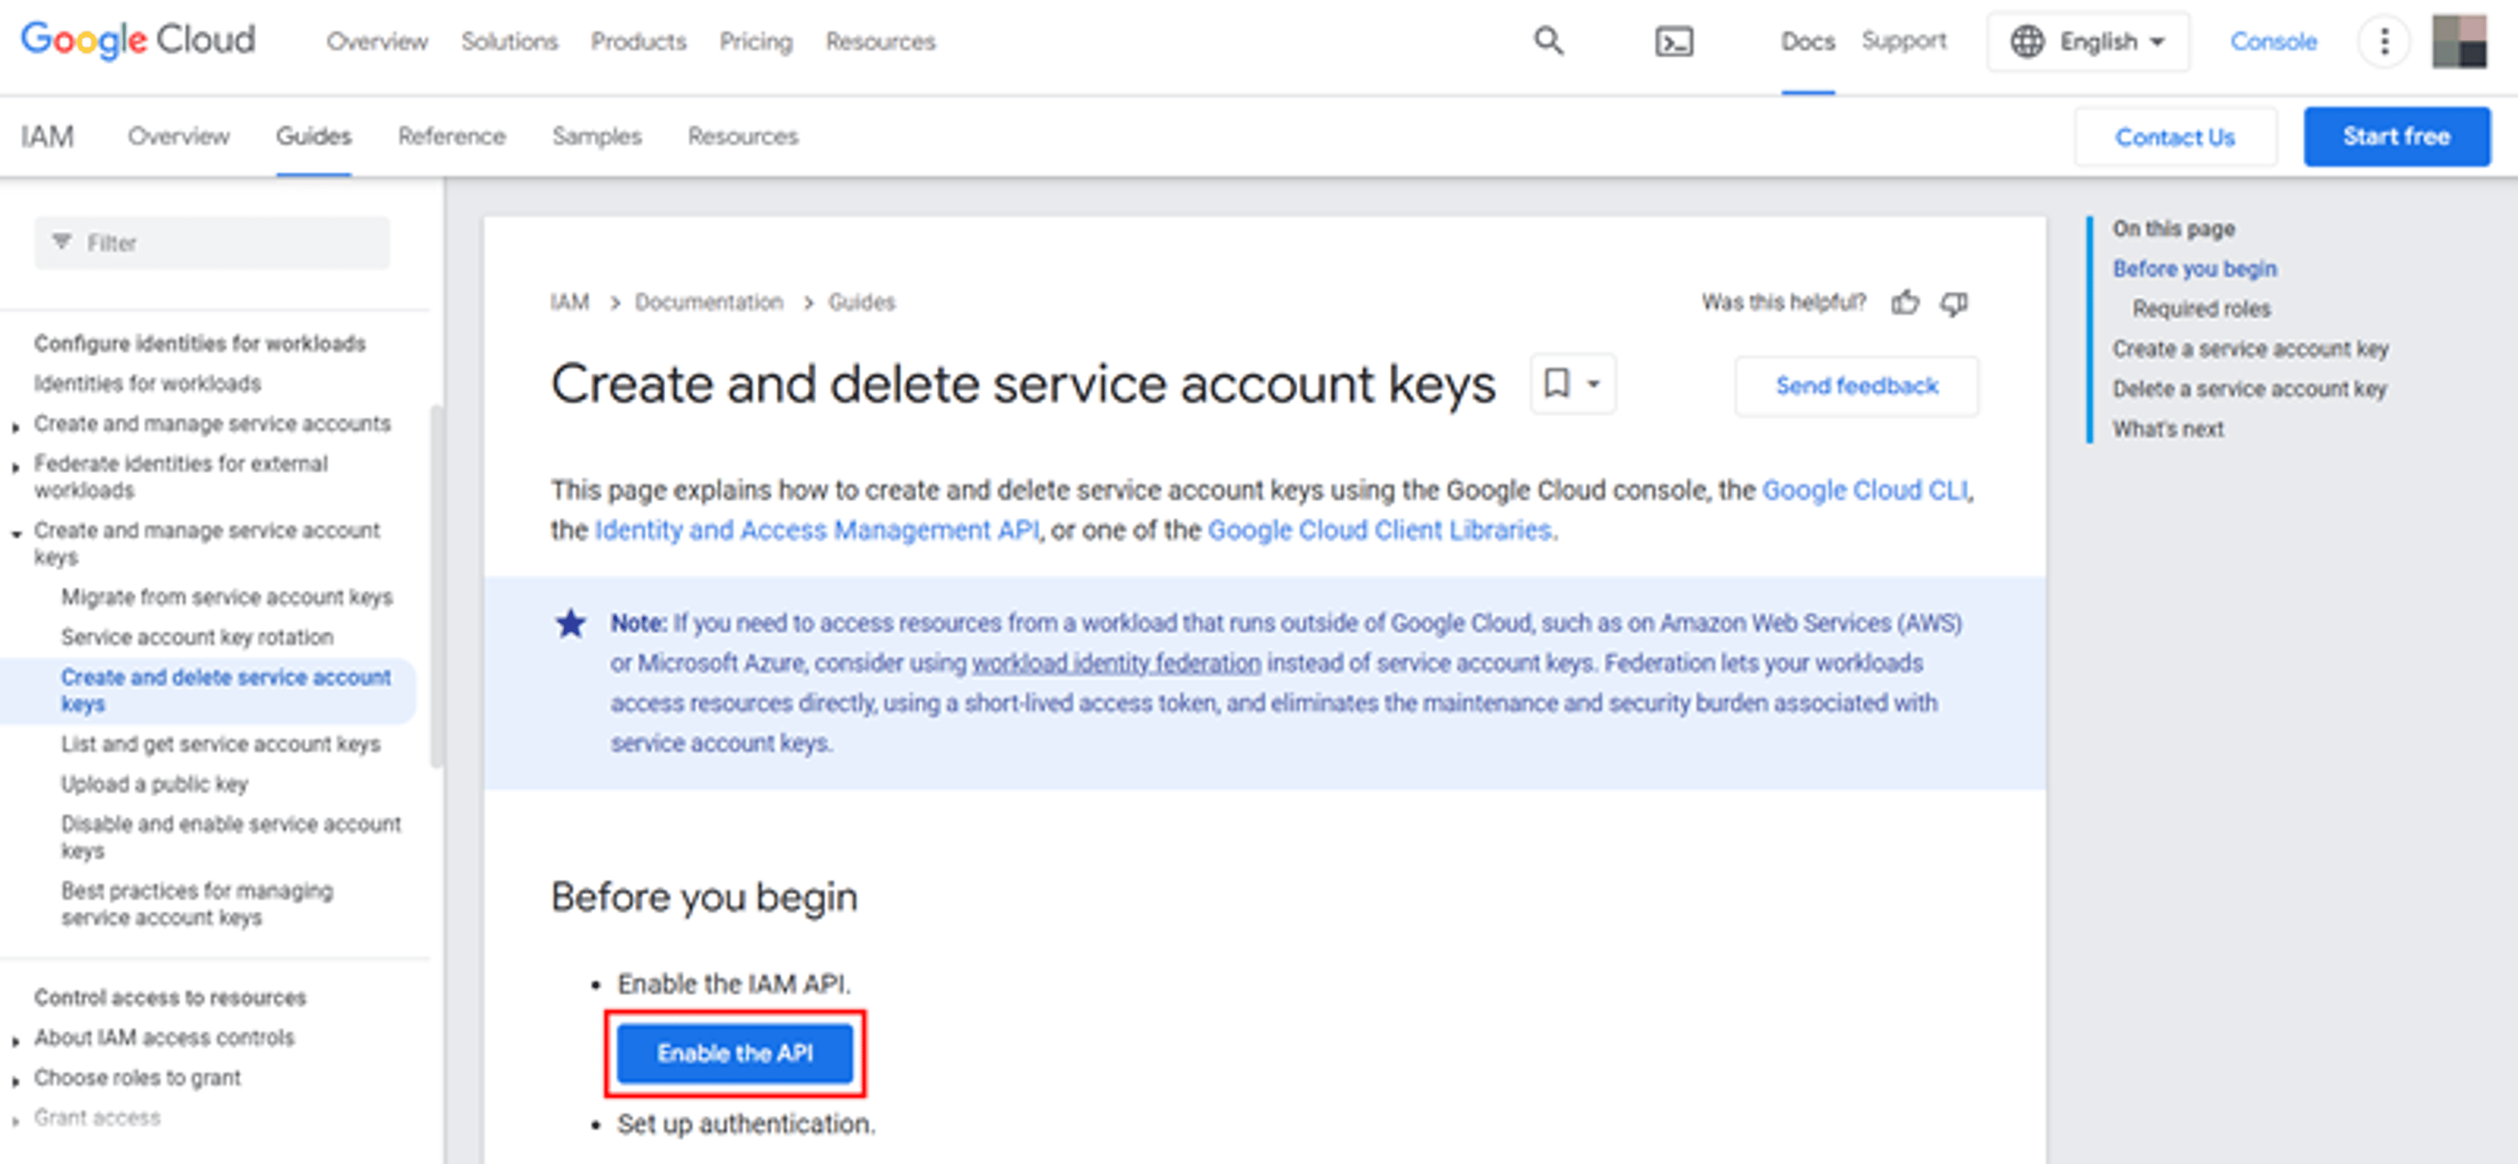Click the user profile avatar

(2460, 41)
